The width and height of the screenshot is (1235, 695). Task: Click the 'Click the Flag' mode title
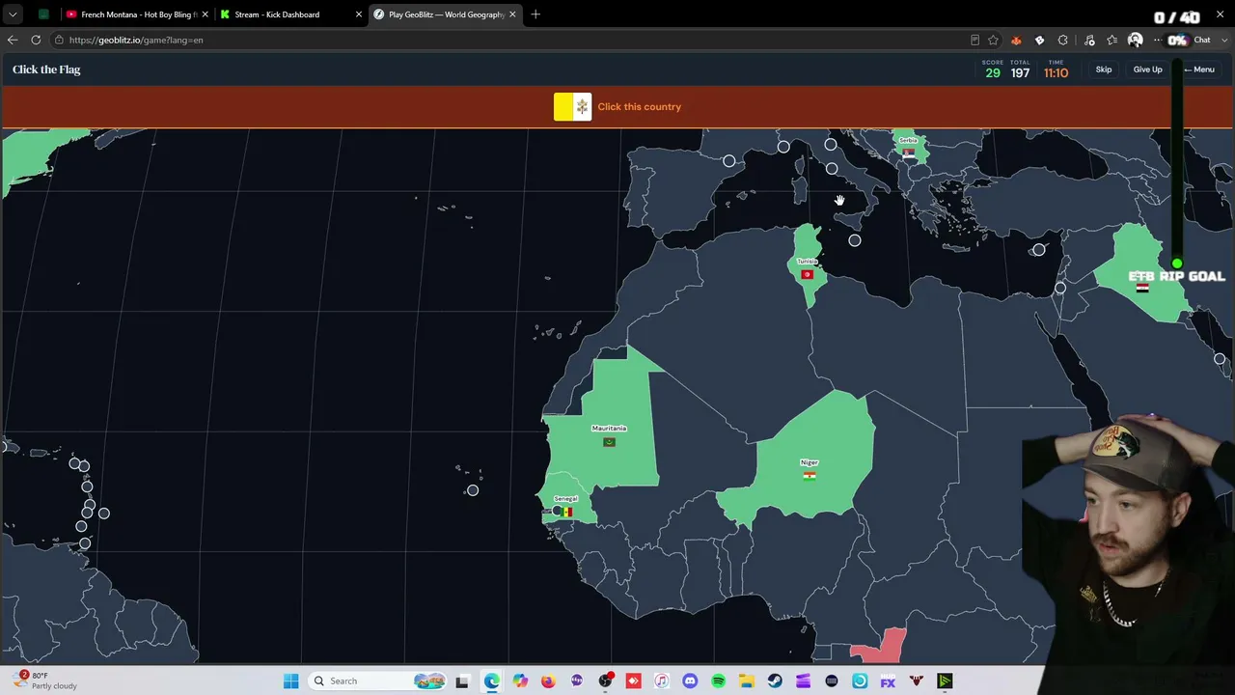46,69
